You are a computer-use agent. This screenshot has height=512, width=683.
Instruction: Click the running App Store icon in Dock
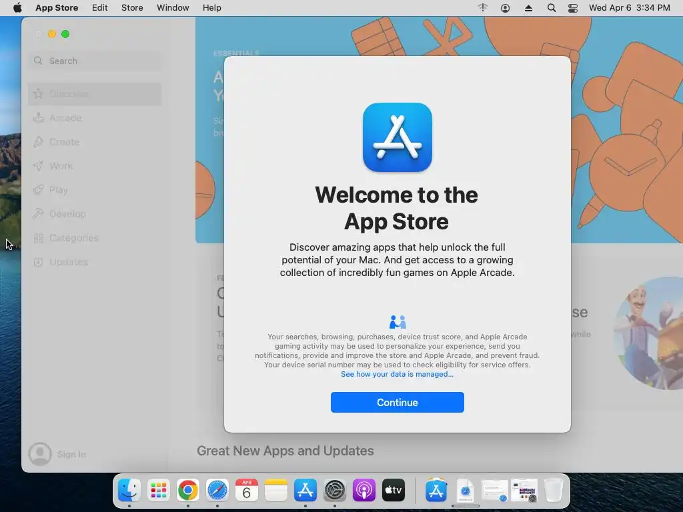click(305, 490)
